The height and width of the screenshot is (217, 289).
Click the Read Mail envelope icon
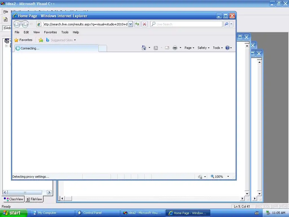point(167,48)
